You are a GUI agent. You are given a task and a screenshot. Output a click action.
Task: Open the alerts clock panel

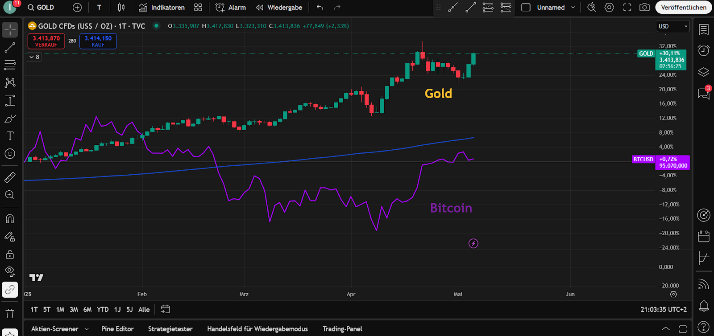coord(704,50)
